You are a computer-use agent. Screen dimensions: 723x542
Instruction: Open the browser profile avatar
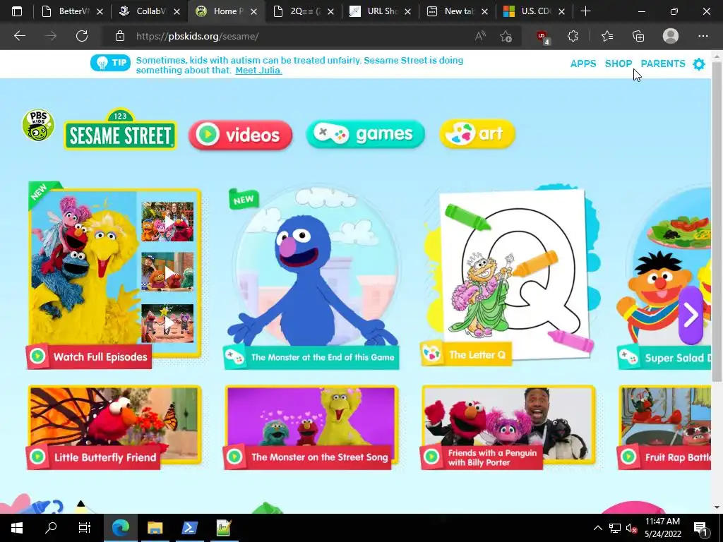click(671, 36)
